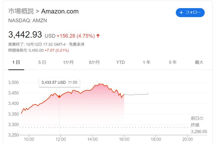Open the 免責条項 disclaimer link

pos(77,44)
